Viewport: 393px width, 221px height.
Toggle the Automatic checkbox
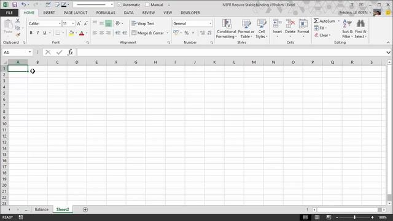[119, 5]
